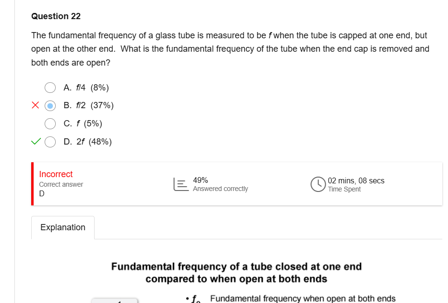
Task: Click the red vertical bar on the result card
Action: click(x=33, y=184)
